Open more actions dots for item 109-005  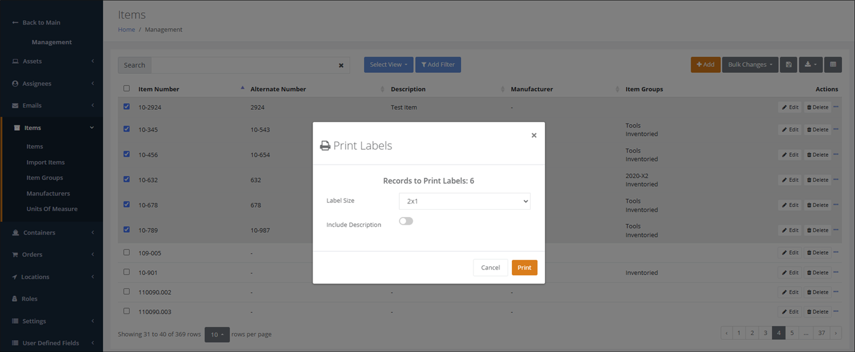(x=836, y=252)
